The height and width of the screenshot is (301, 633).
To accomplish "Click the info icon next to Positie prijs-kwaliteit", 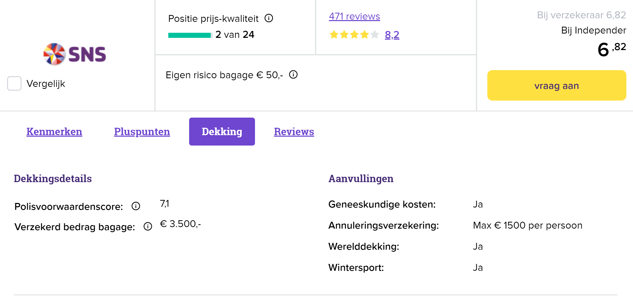I will click(269, 18).
